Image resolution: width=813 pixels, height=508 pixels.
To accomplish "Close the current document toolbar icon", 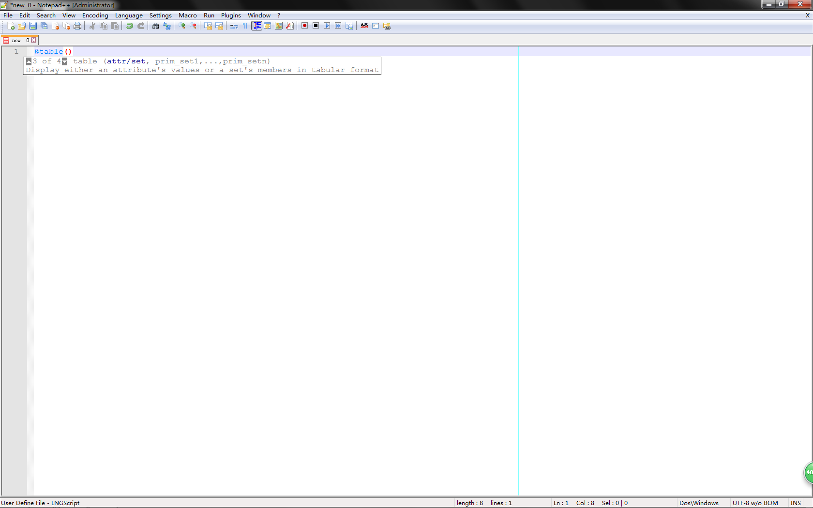I will point(55,26).
